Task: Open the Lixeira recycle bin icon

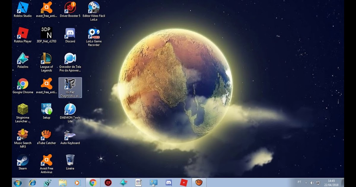Action: pos(70,162)
